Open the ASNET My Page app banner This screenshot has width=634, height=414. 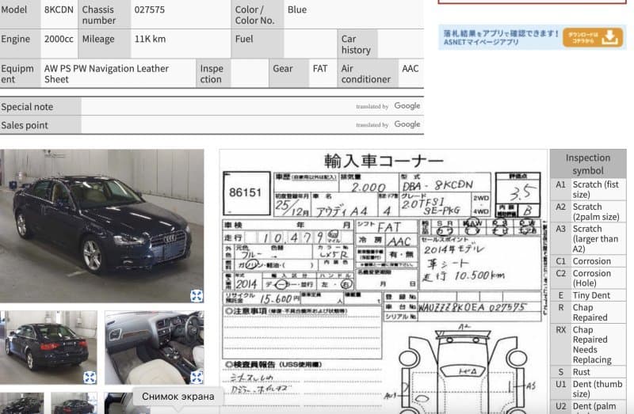click(x=532, y=37)
